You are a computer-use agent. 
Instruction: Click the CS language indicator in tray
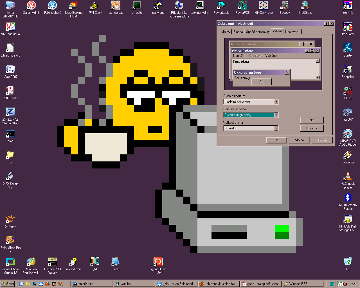[332, 284]
